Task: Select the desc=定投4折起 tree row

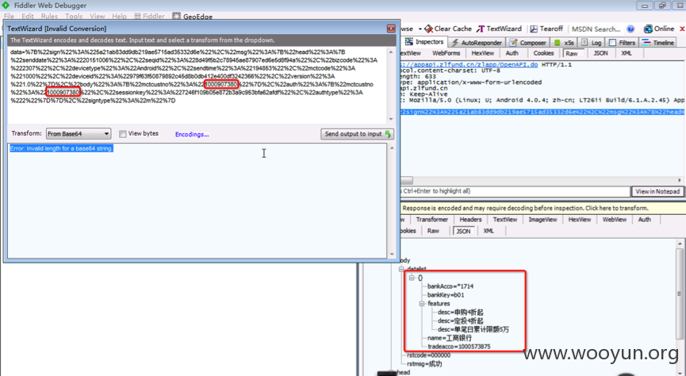Action: coord(460,320)
